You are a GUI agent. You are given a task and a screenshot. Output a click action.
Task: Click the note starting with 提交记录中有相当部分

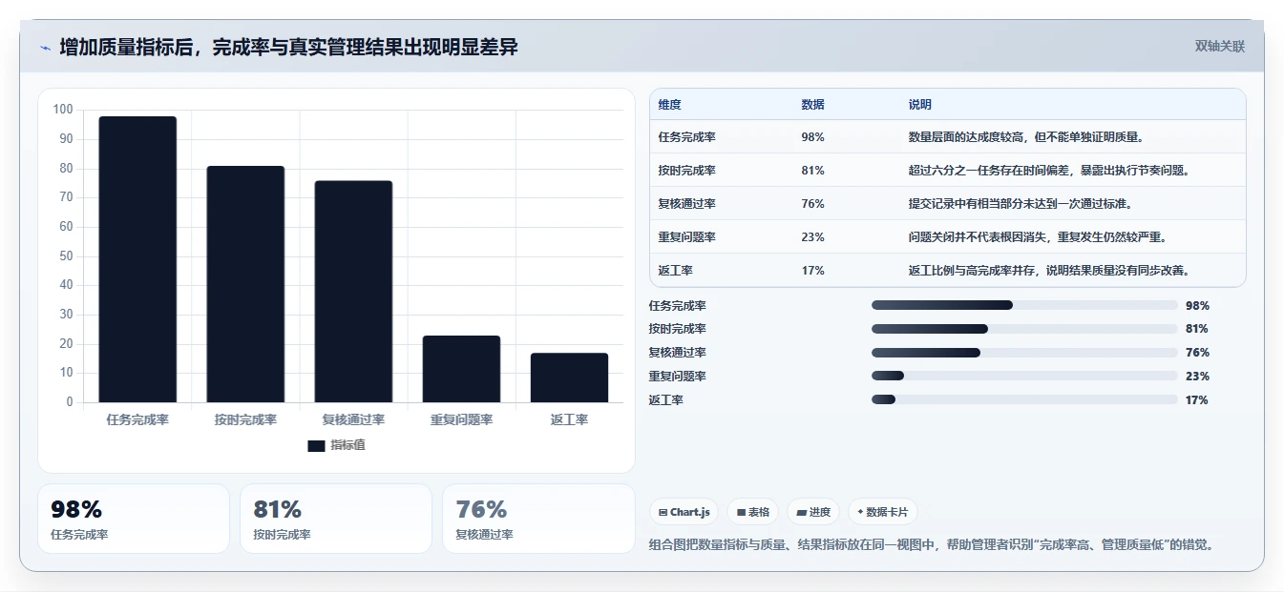(1021, 204)
